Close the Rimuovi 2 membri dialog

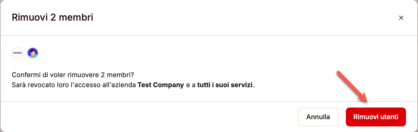coord(401,18)
